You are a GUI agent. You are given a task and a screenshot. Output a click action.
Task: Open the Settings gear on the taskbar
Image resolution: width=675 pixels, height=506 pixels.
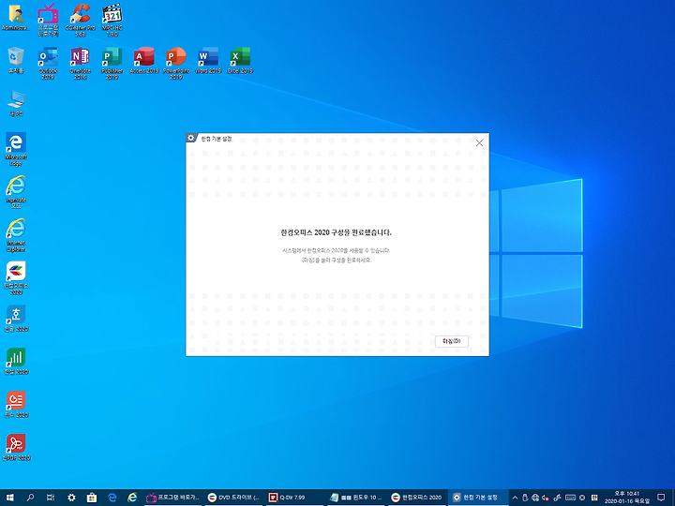[71, 498]
